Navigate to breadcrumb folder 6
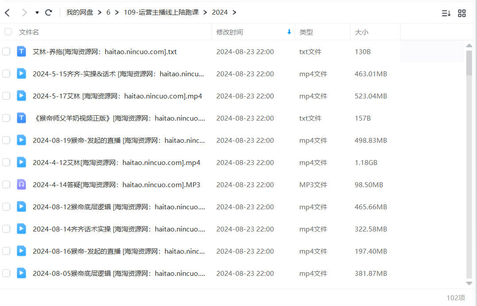 point(108,12)
